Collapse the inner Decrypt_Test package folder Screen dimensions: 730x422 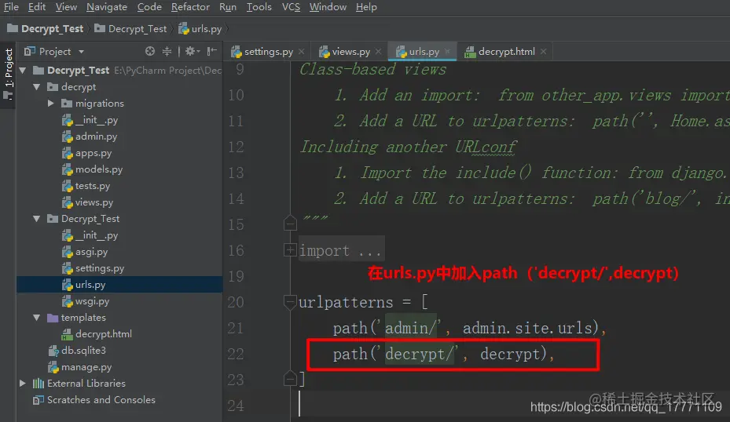click(36, 218)
